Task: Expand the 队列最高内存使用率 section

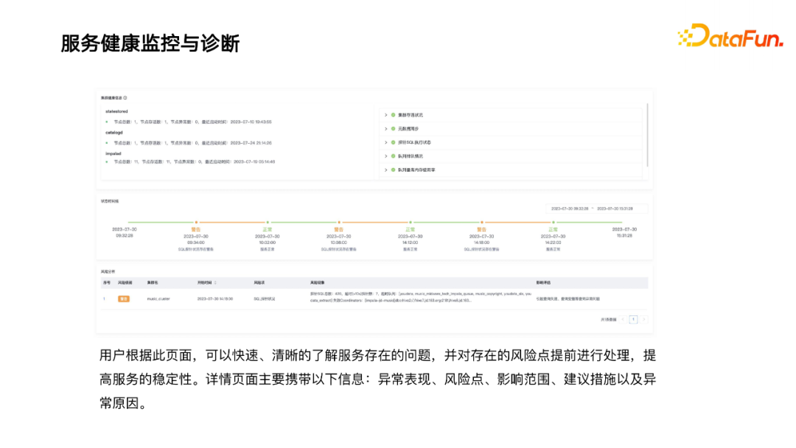Action: [384, 171]
